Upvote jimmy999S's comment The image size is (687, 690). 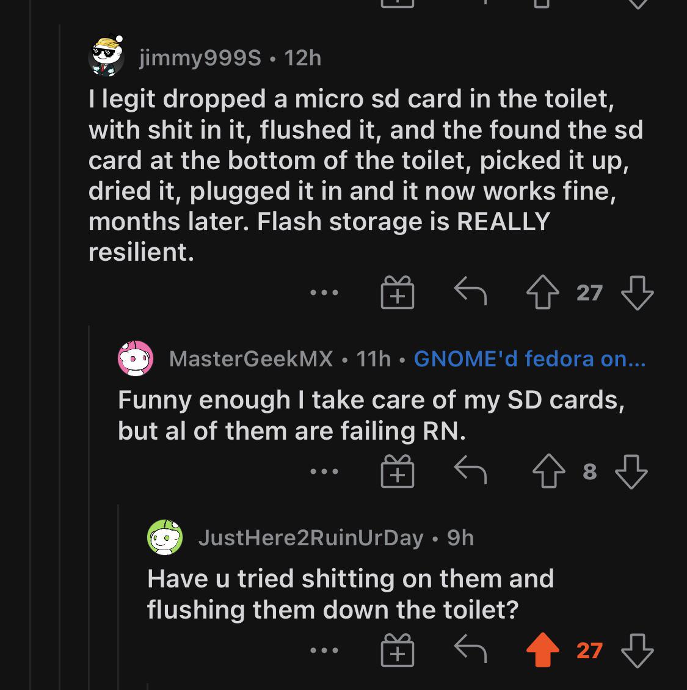(543, 292)
